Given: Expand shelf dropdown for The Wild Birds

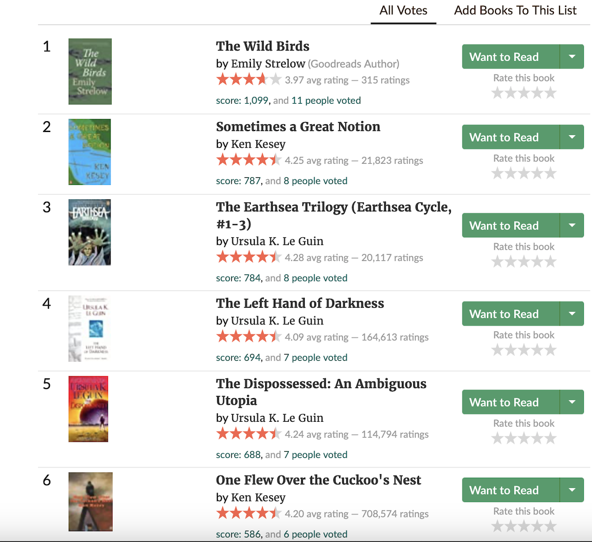Looking at the screenshot, I should [x=572, y=57].
